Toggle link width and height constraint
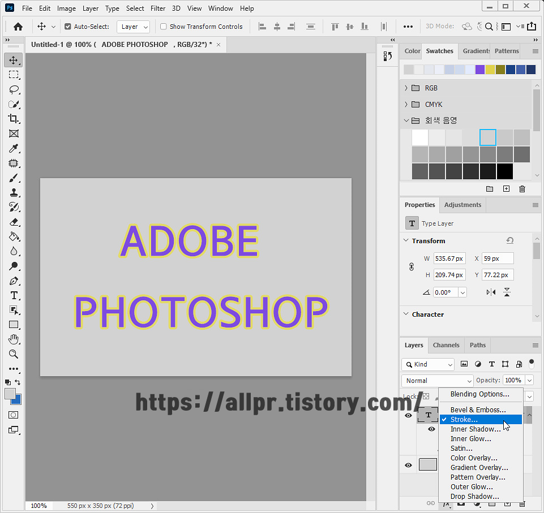 click(412, 266)
